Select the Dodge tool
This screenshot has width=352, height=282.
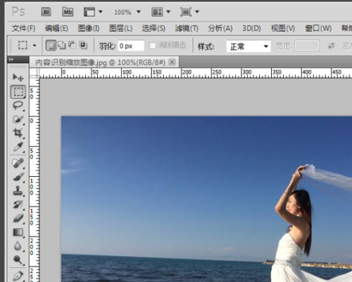point(18,260)
